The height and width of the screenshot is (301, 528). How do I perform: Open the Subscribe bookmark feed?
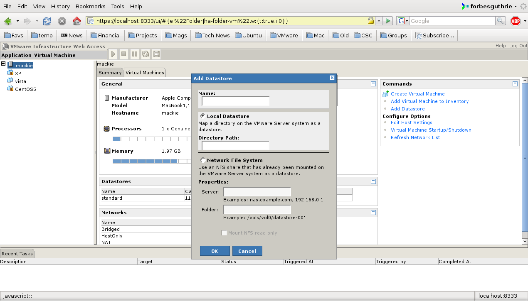tap(434, 35)
